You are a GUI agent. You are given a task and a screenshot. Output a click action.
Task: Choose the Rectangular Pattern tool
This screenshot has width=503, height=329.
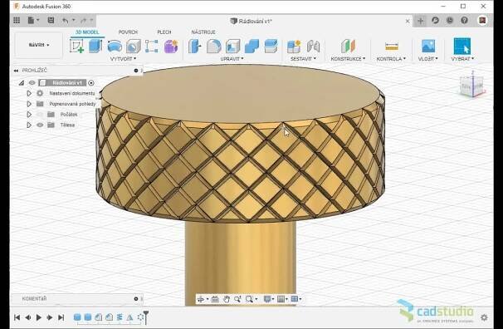(152, 47)
